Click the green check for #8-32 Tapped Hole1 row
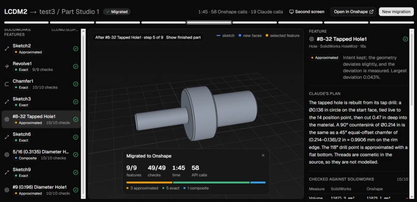Screen dimensions: 417x202 tap(76, 120)
